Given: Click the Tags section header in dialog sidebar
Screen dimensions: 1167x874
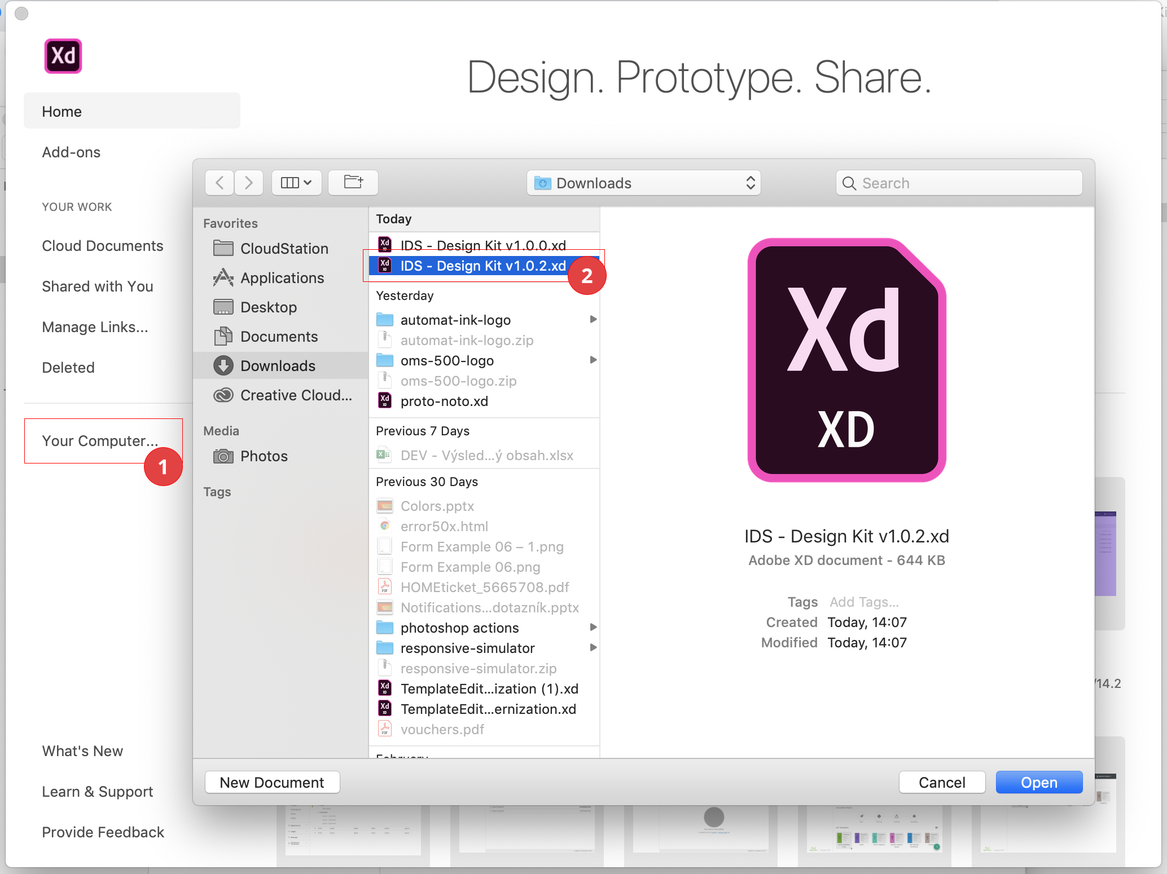Looking at the screenshot, I should pyautogui.click(x=217, y=492).
